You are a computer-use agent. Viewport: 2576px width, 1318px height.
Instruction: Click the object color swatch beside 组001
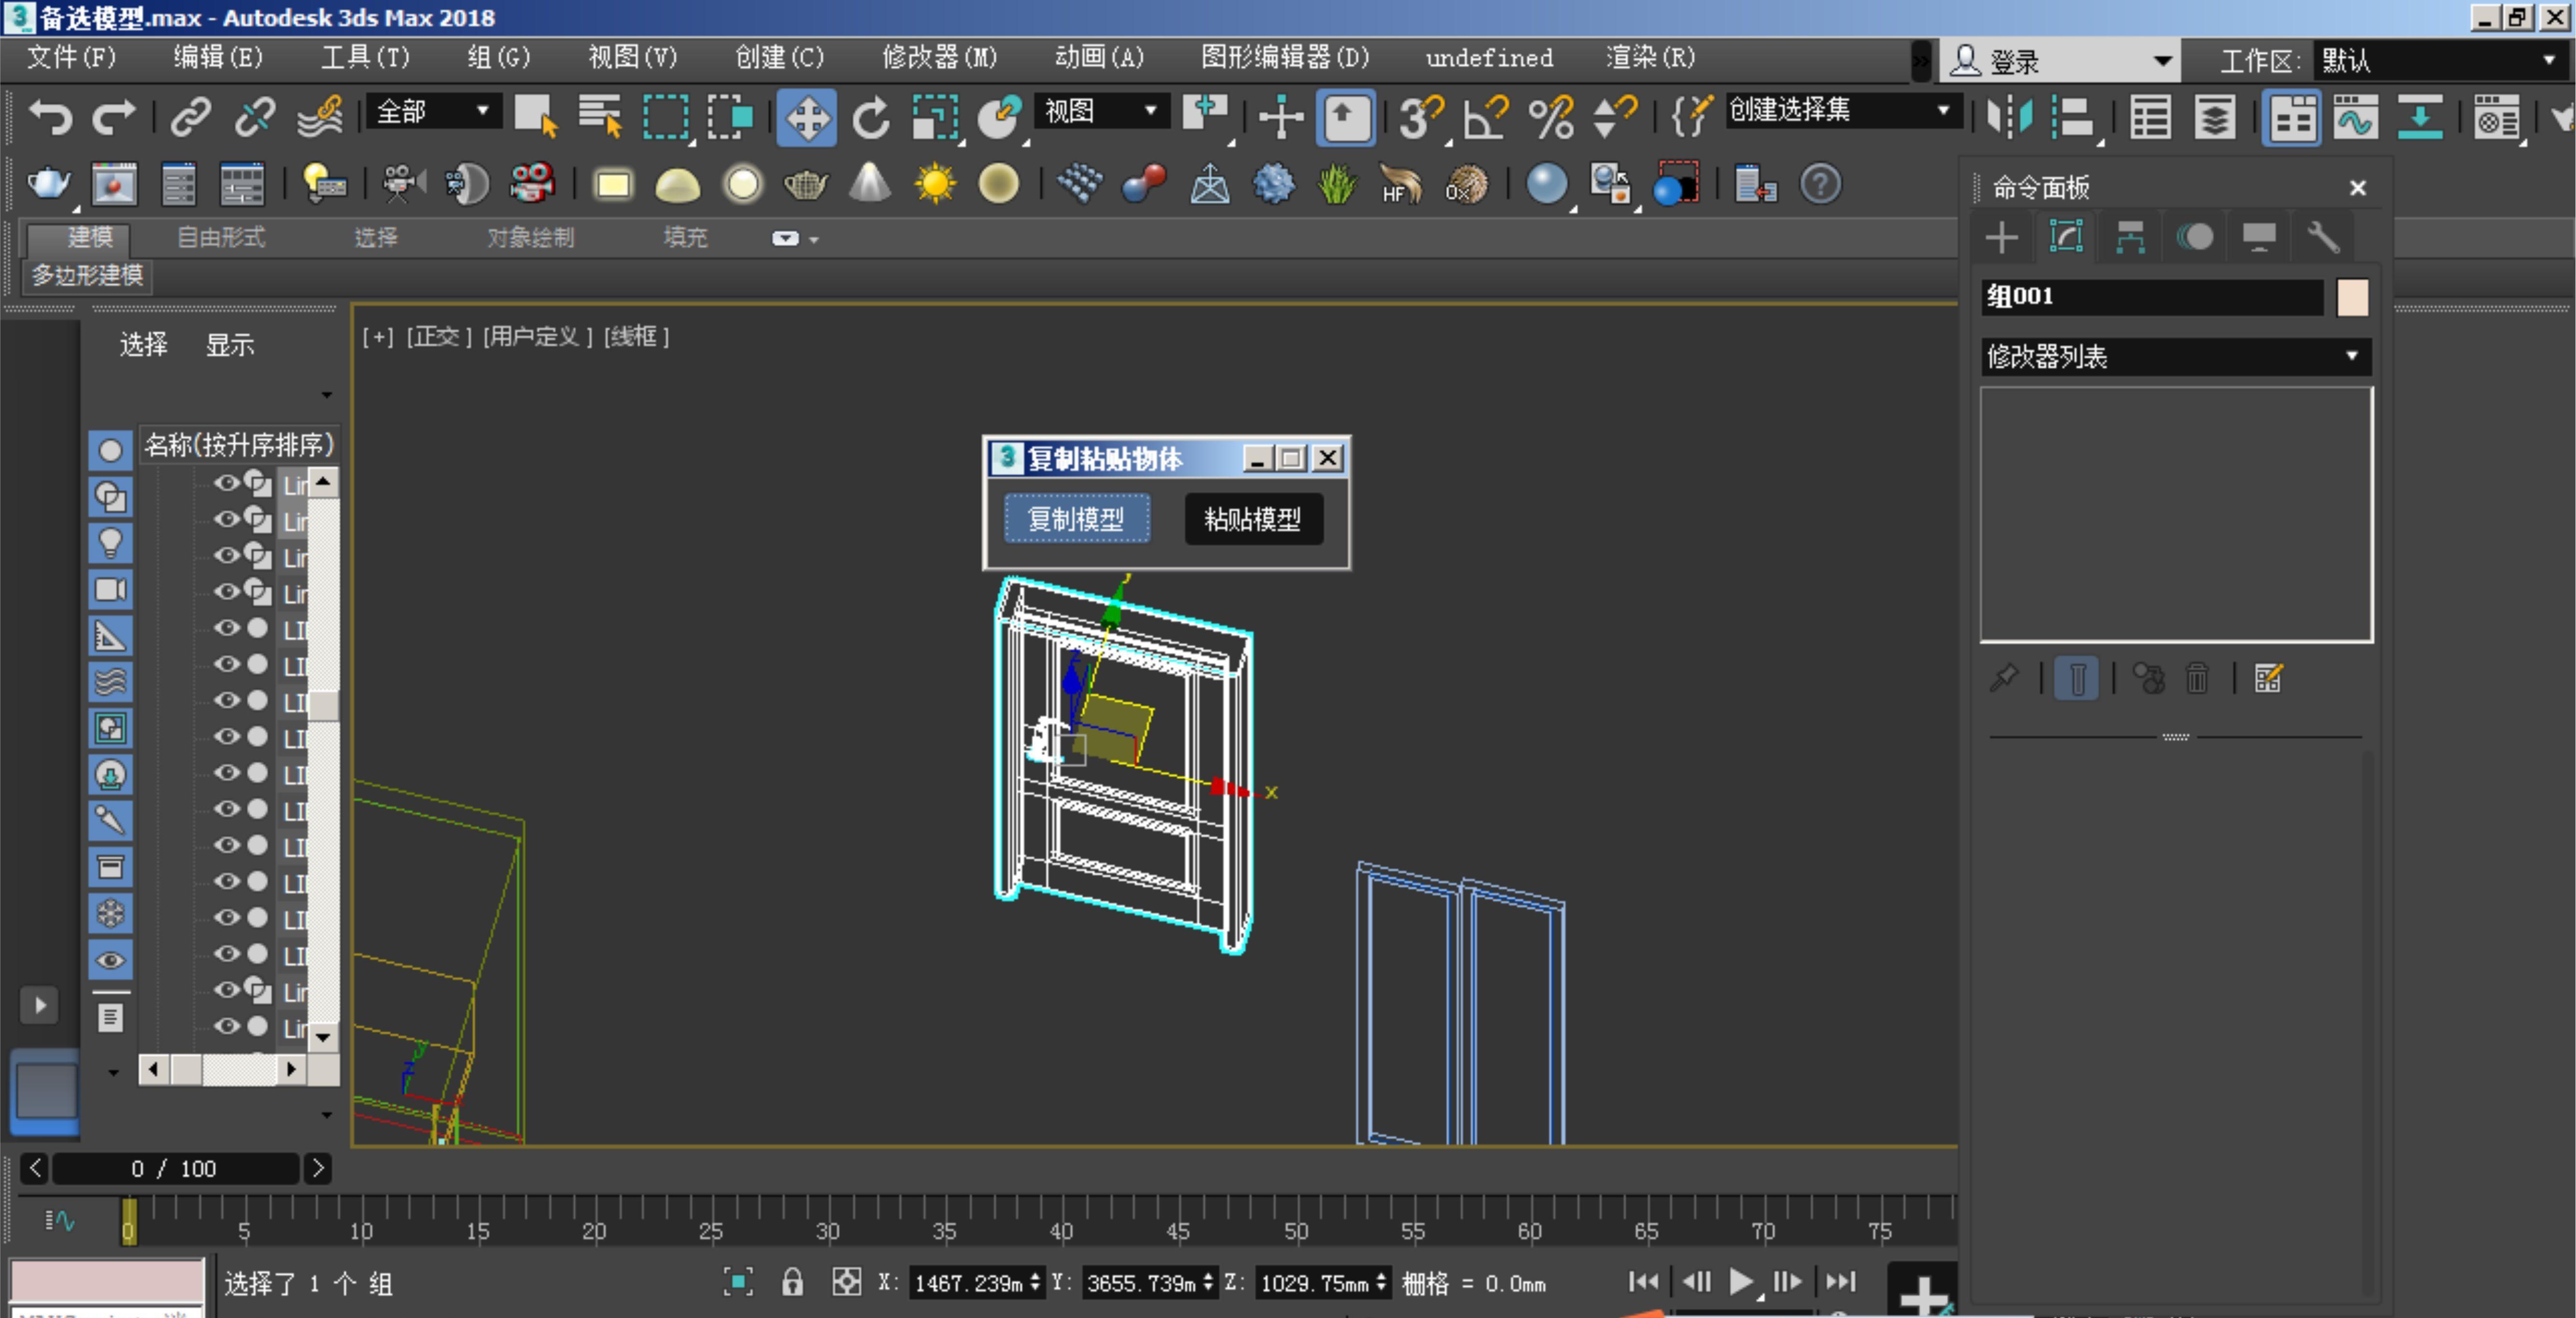[x=2352, y=297]
